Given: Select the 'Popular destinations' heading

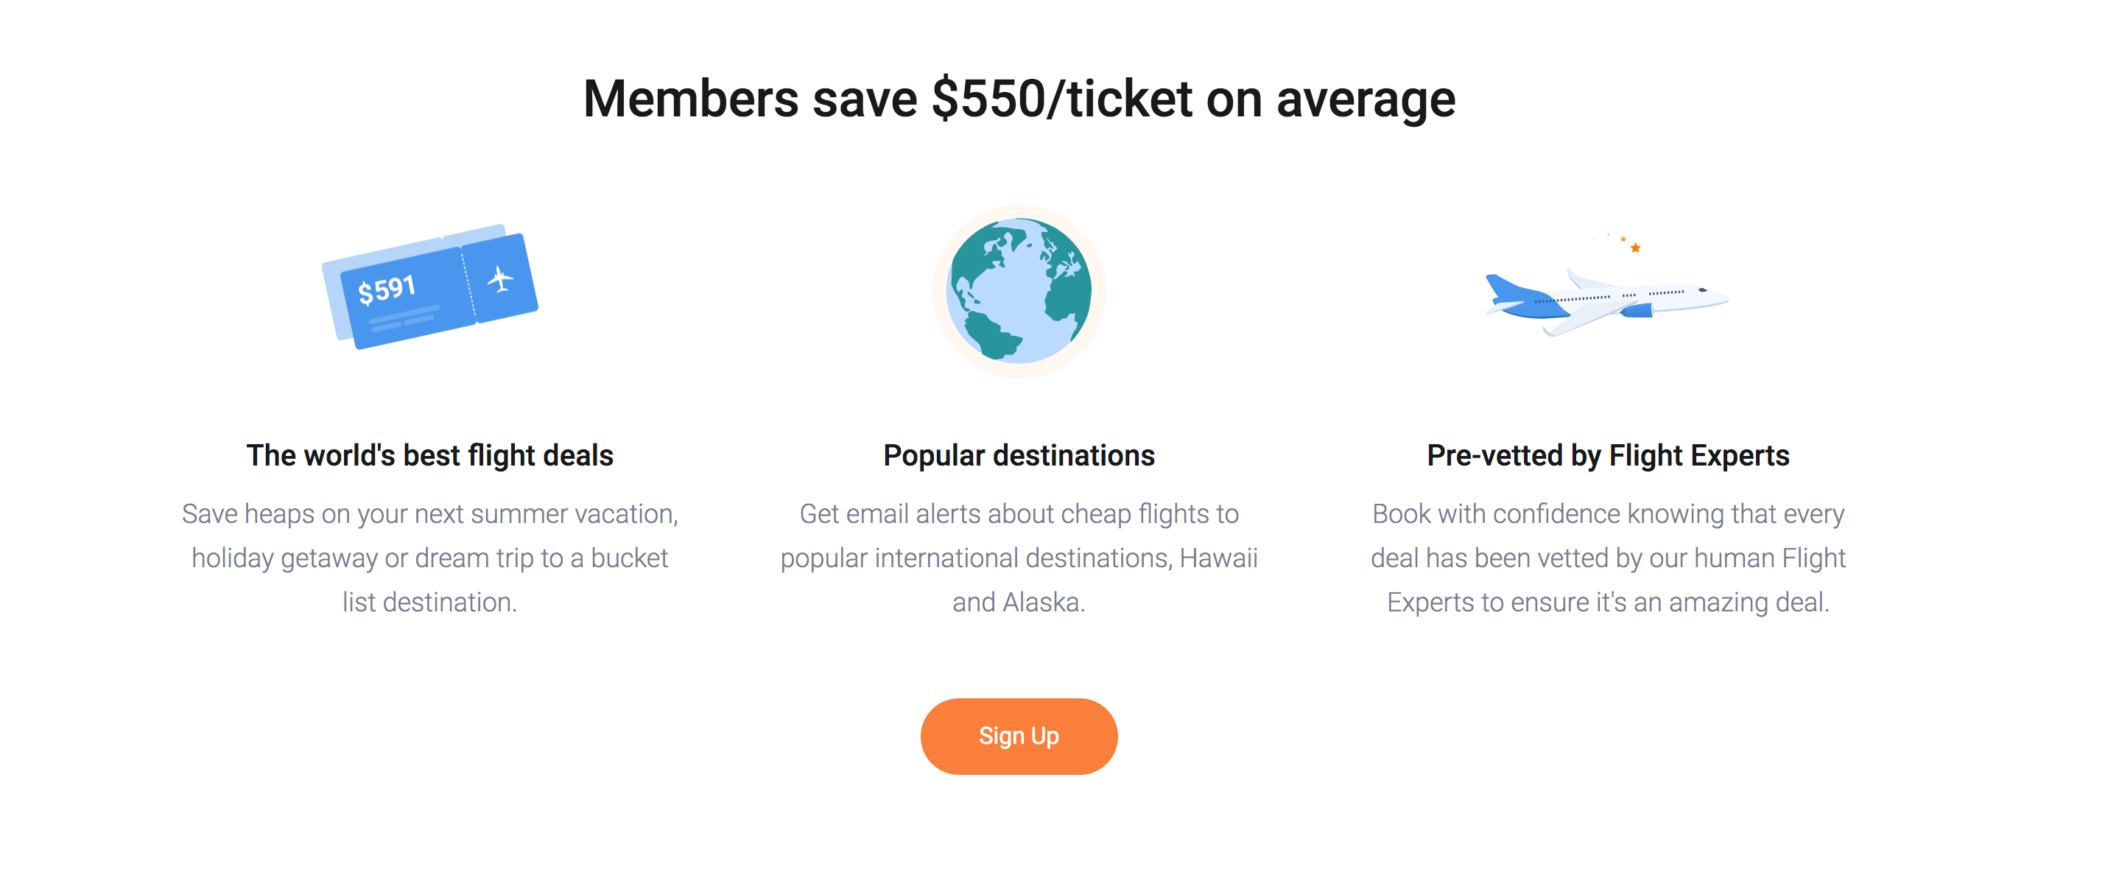Looking at the screenshot, I should (1019, 455).
